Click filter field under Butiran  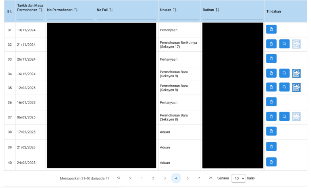(x=232, y=16)
